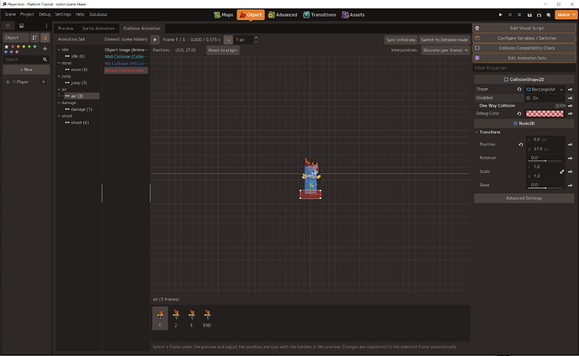Click the pause icon in the top bar
Screen dimensions: 579x356
(x=510, y=15)
